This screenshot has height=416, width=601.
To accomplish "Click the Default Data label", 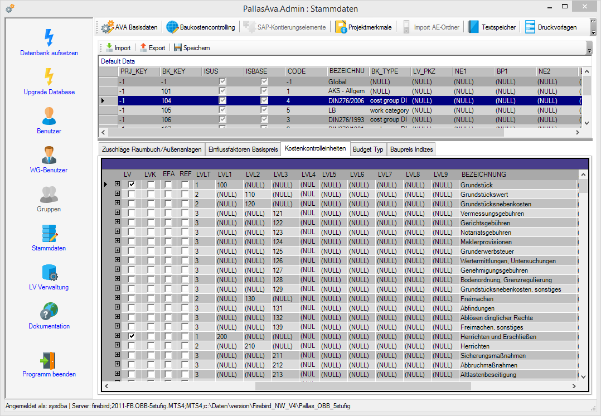I will 118,61.
